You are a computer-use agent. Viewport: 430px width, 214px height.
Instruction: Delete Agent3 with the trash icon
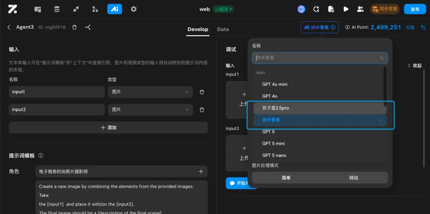tap(74, 27)
